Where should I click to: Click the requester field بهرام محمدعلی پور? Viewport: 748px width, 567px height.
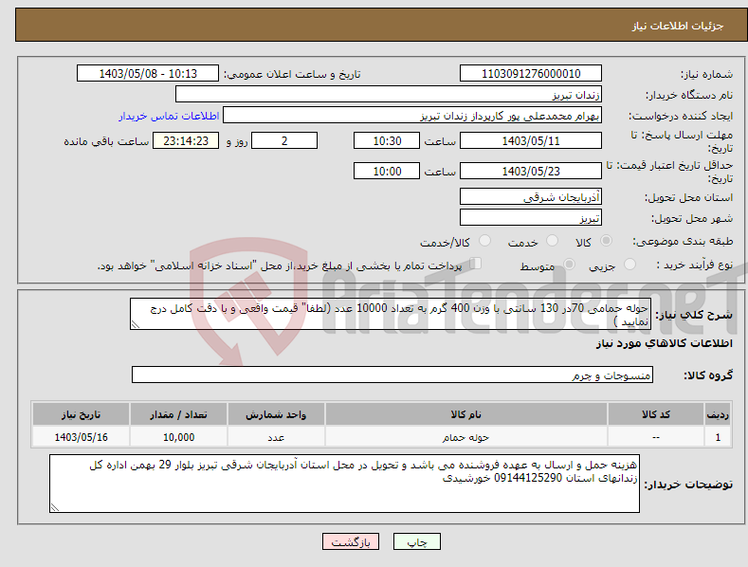tap(412, 116)
